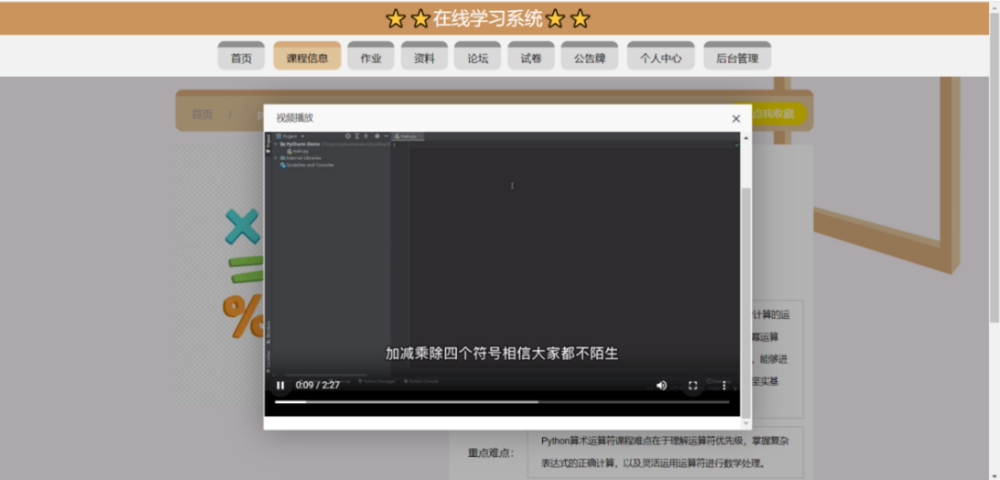Open the 试卷 page

click(531, 58)
